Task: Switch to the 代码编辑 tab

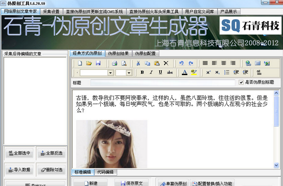Action: pyautogui.click(x=106, y=172)
